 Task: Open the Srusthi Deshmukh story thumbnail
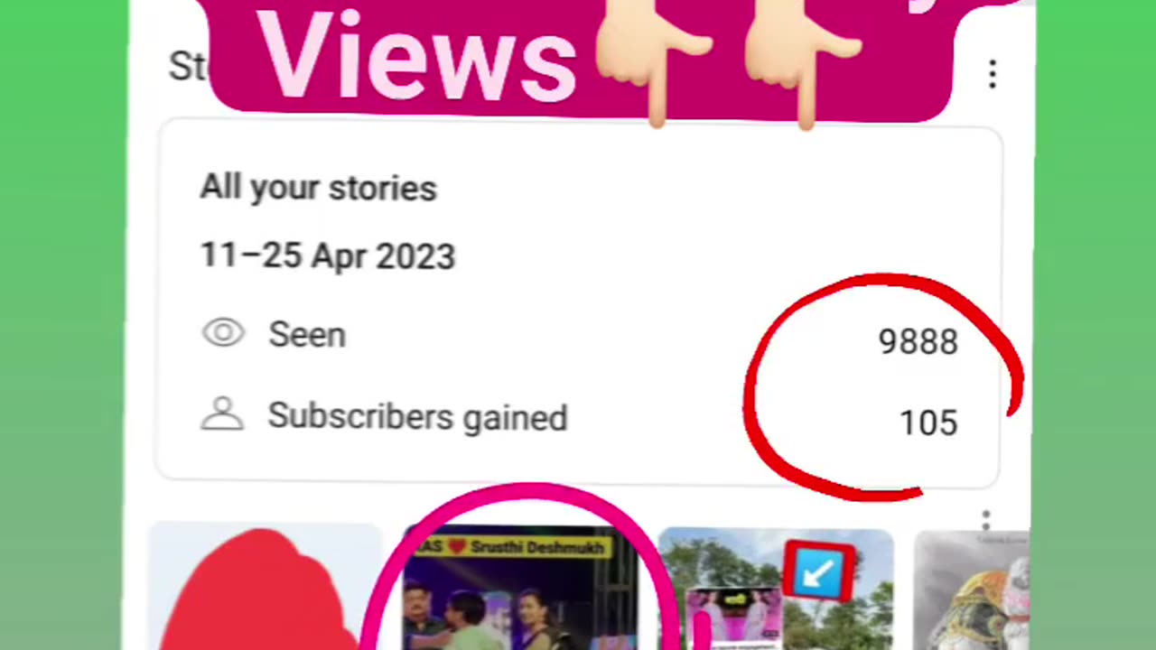[x=520, y=589]
